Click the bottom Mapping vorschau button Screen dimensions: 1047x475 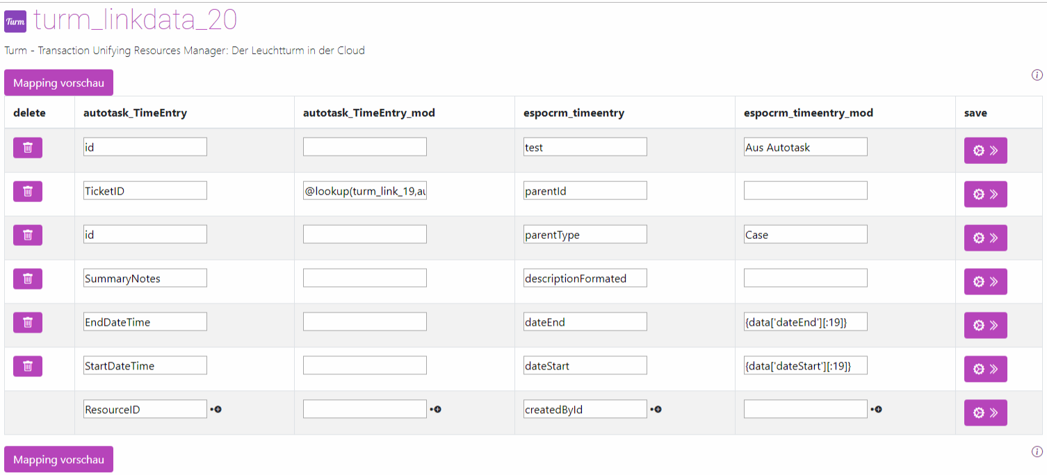coord(58,460)
